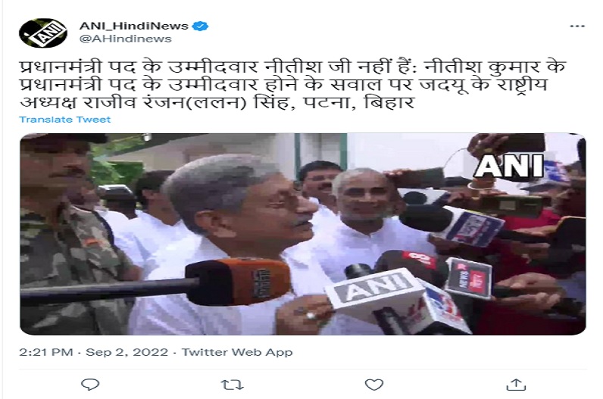Screen dimensions: 603x399
Task: Click the first line of Hindi tweet text
Action: point(292,67)
